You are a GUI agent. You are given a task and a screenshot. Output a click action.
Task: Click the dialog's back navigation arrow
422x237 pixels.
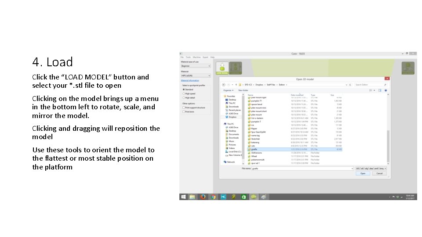[x=223, y=85]
